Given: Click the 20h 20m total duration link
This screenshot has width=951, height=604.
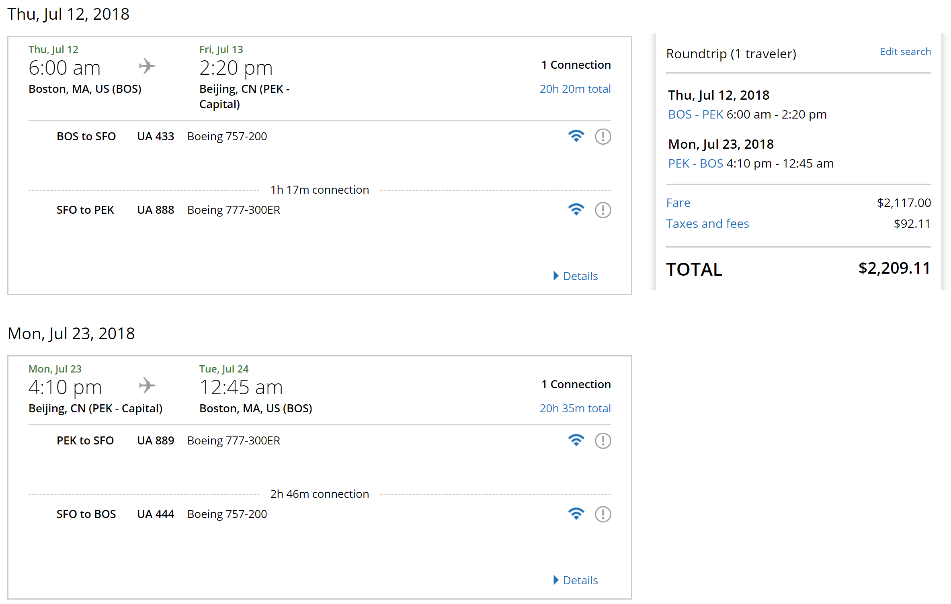Looking at the screenshot, I should coord(575,89).
